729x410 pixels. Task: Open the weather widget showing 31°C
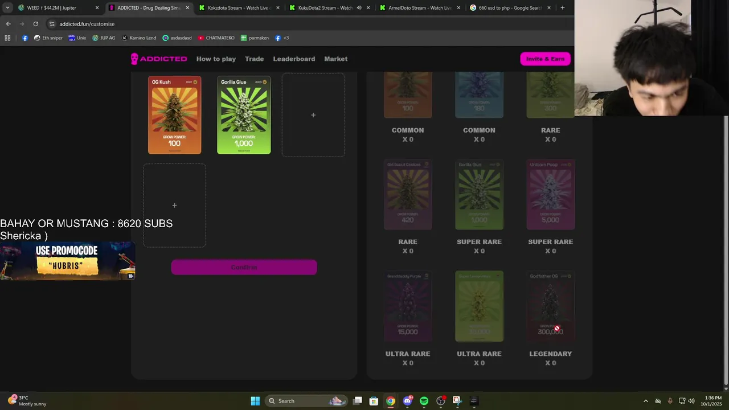tap(27, 401)
